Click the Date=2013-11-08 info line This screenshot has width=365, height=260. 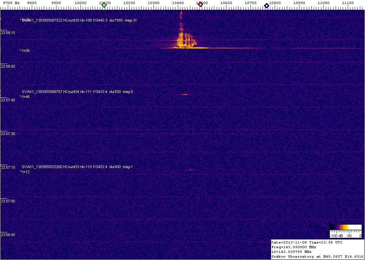pyautogui.click(x=307, y=242)
